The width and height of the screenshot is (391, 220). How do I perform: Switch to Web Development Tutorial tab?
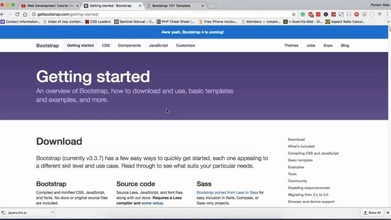point(50,5)
